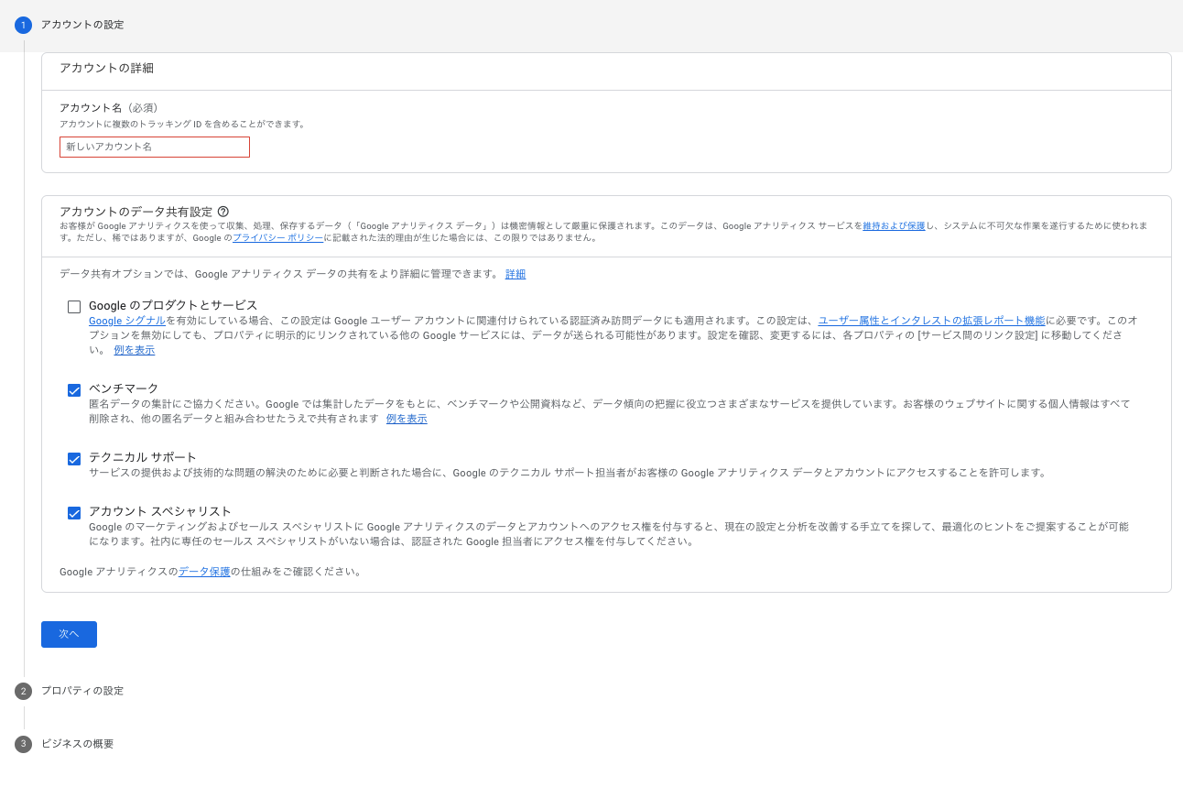This screenshot has height=787, width=1183.
Task: Click the 次へ button
Action: 69,634
